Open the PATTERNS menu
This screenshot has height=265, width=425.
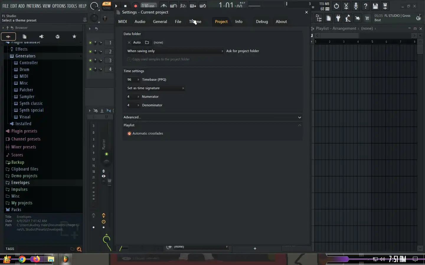(x=34, y=6)
